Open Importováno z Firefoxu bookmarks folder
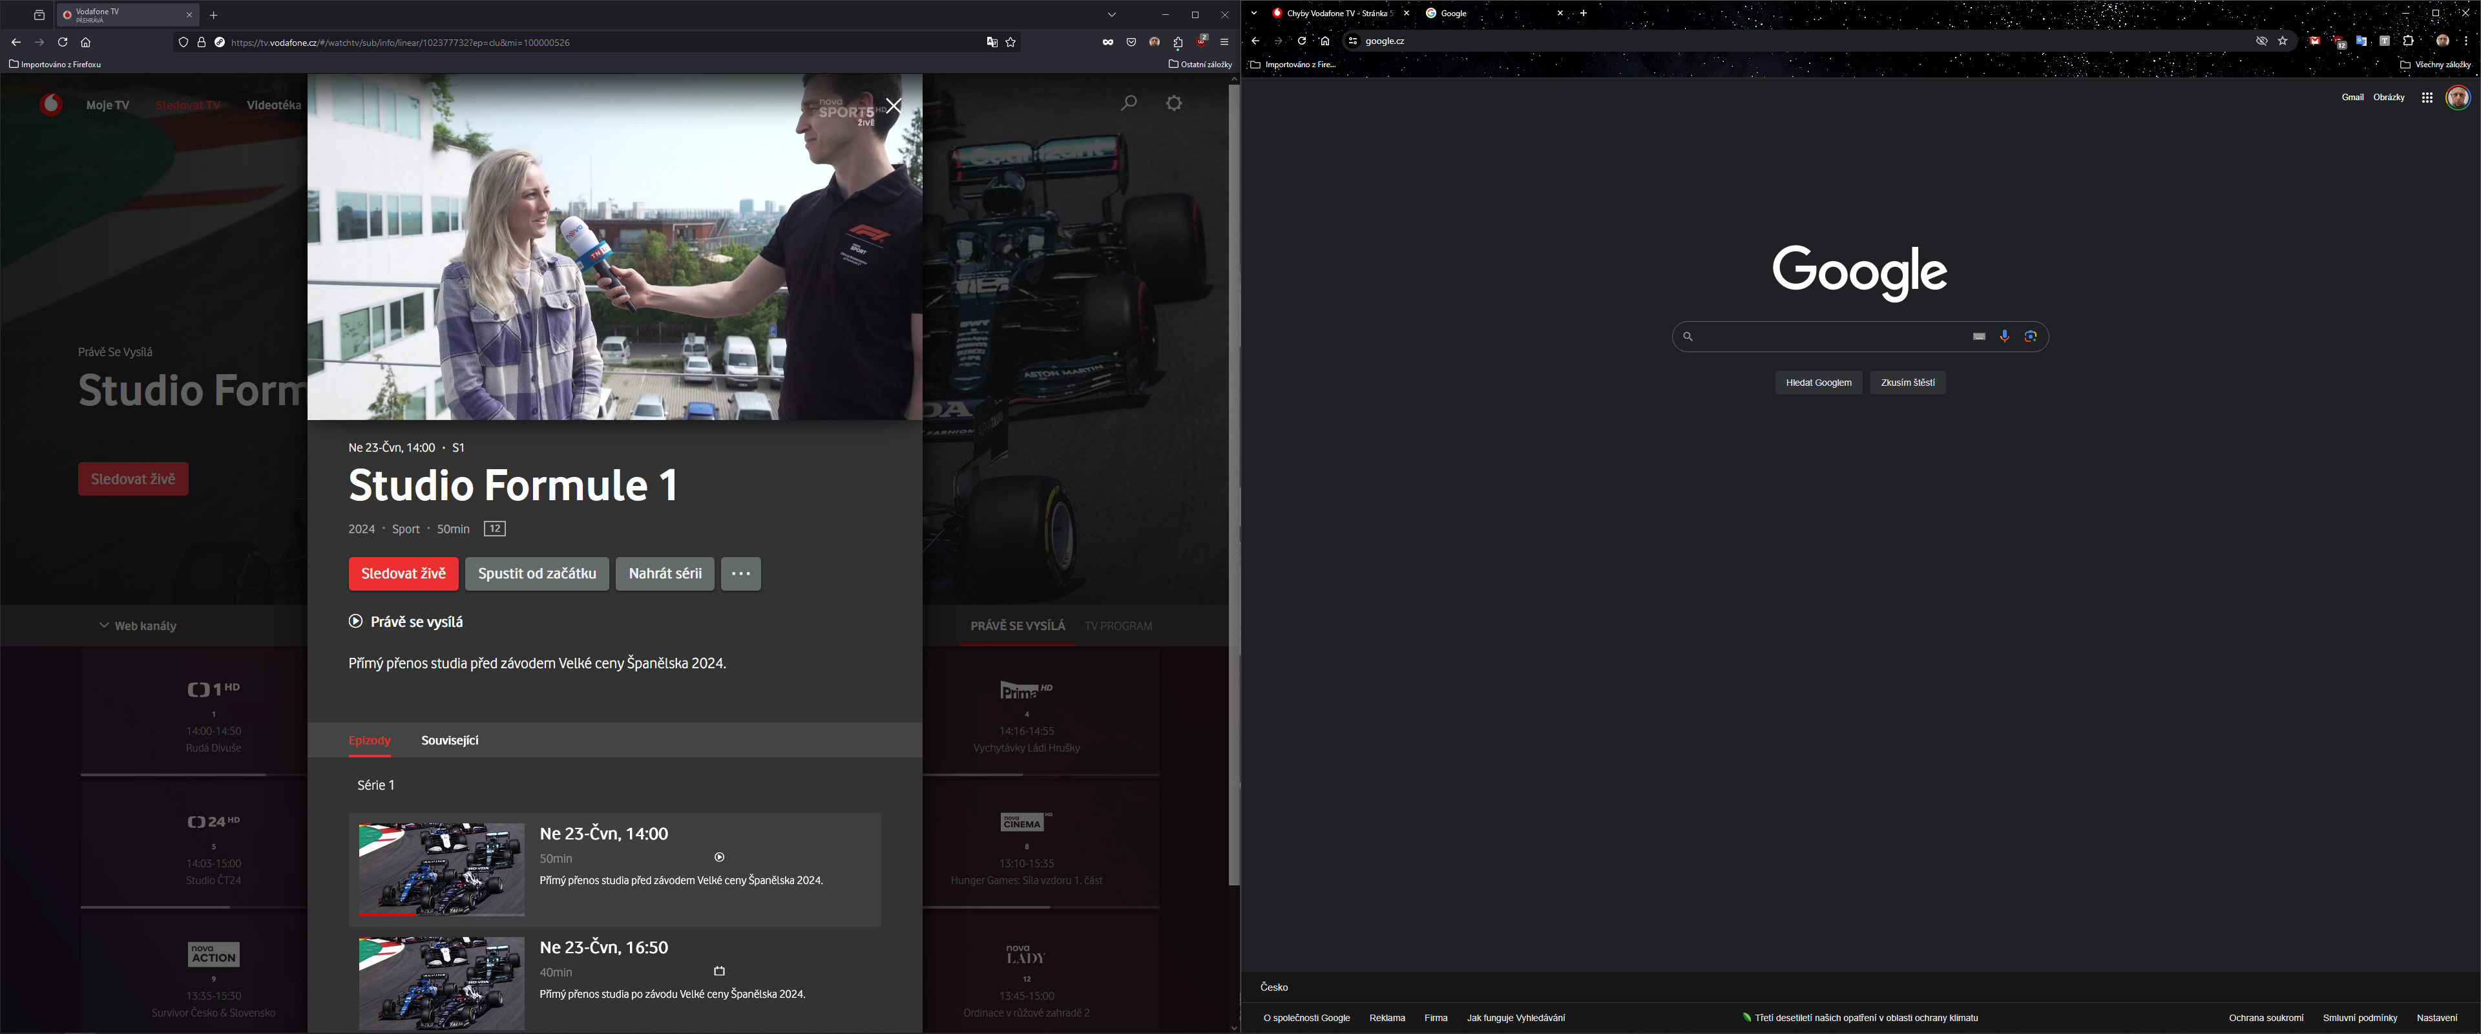The width and height of the screenshot is (2481, 1034). pyautogui.click(x=55, y=65)
